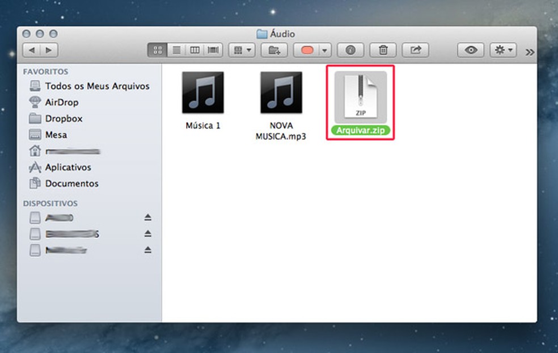Viewport: 558px width, 353px height.
Task: Click the Música 1 filename text
Action: [203, 126]
